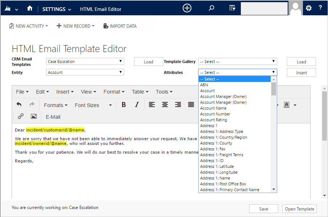This screenshot has width=328, height=217.
Task: Click the Justify text icon
Action: coord(191,104)
